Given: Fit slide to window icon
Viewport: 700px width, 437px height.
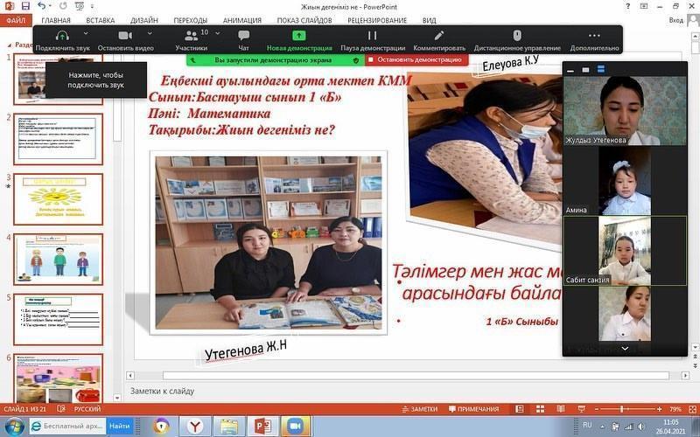Looking at the screenshot, I should point(691,409).
